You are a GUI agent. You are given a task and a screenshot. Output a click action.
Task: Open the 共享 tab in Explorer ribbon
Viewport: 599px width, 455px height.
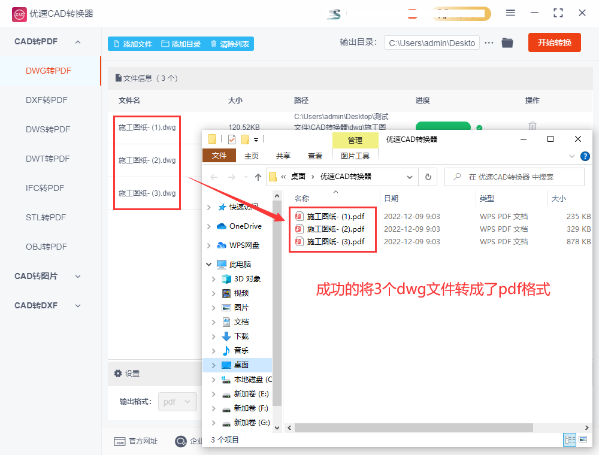click(x=283, y=156)
